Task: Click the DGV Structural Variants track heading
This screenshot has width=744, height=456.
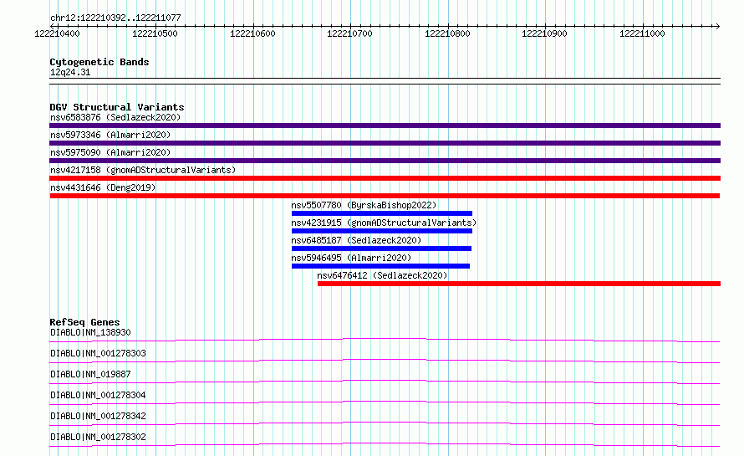Action: click(117, 107)
